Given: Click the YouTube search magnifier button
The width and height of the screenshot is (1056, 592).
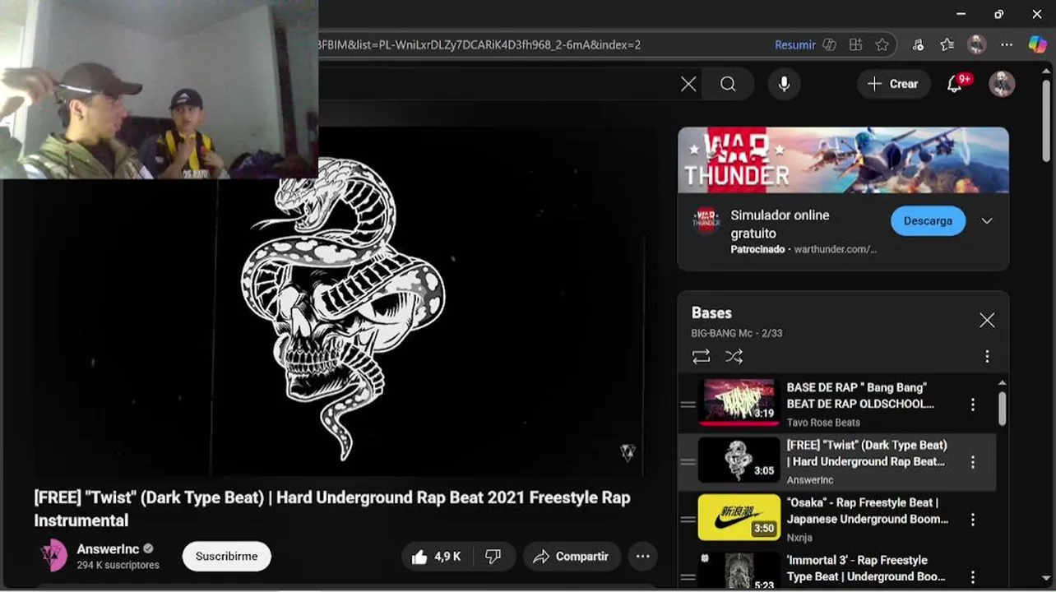Looking at the screenshot, I should click(x=728, y=84).
